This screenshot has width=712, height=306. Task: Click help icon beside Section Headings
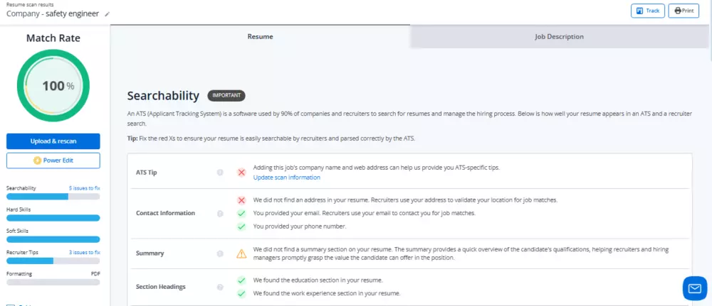(220, 287)
